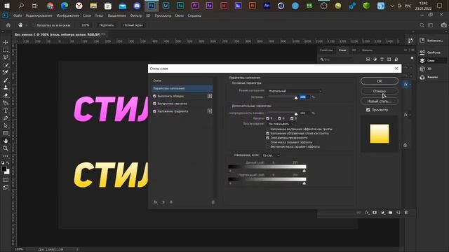
Task: Open the Channels panel icon on right dock
Action: (x=422, y=77)
